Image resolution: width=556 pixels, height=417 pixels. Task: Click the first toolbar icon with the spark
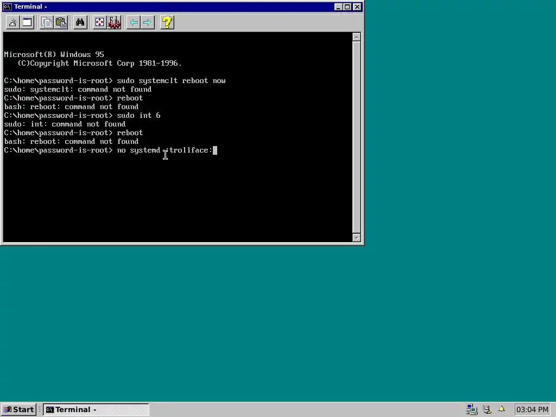point(13,23)
